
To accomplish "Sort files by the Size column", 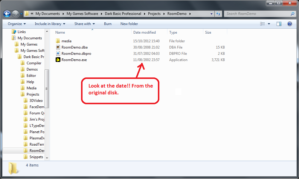I will (208, 32).
